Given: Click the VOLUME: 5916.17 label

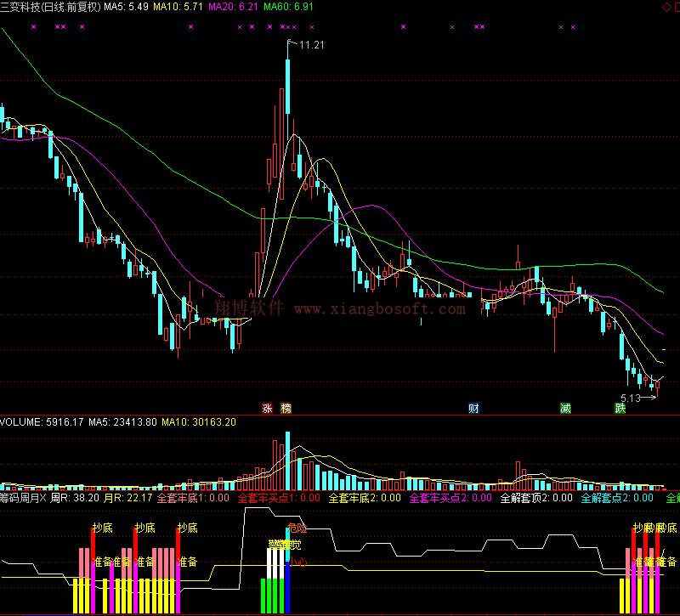Looking at the screenshot, I should tap(42, 421).
